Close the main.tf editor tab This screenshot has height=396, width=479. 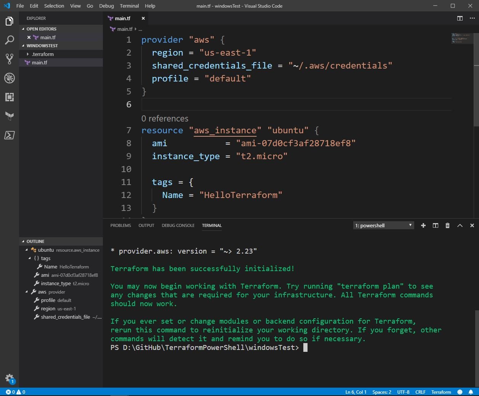coord(143,18)
